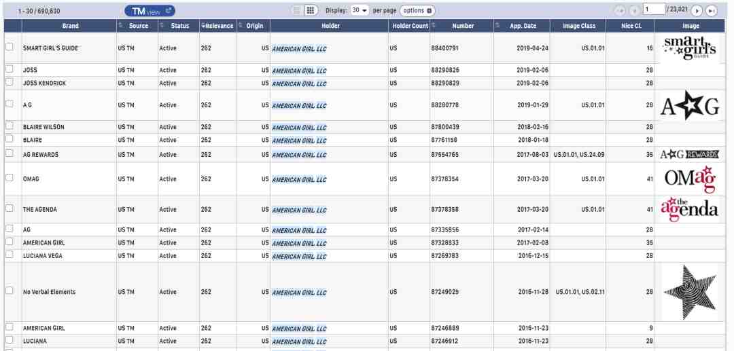Expand the options button panel

tap(417, 11)
